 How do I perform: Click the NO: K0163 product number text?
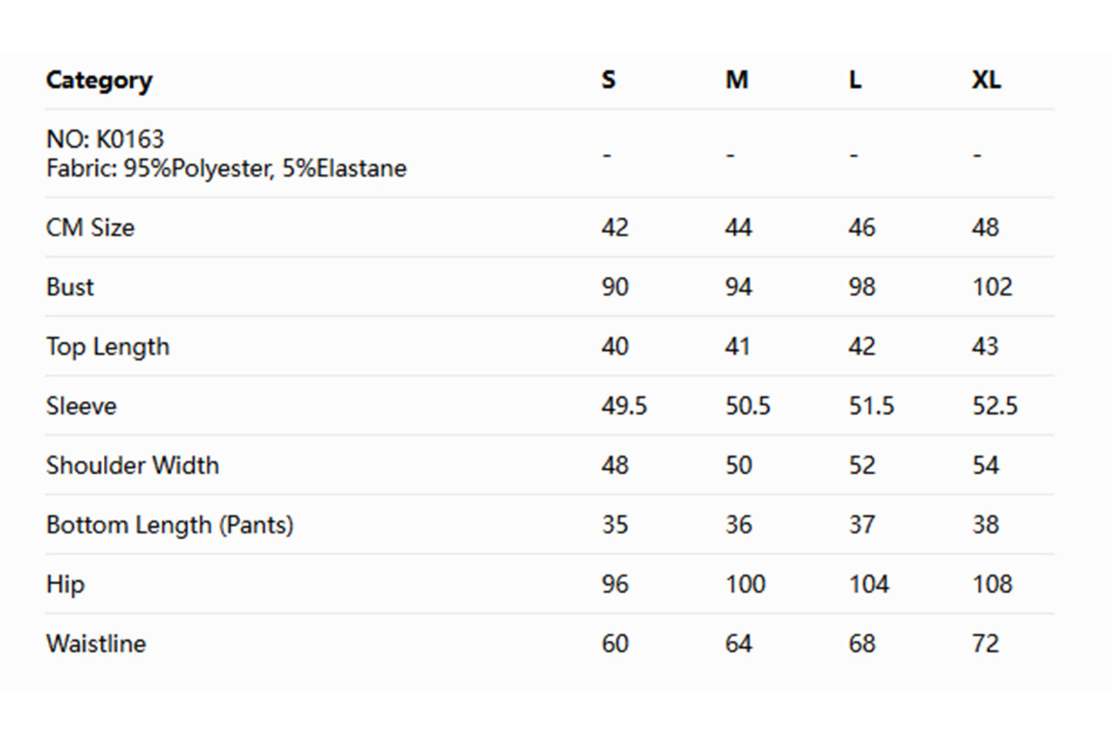105,139
